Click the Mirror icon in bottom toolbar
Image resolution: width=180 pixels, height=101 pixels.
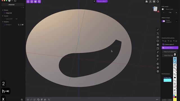[x=45, y=100]
